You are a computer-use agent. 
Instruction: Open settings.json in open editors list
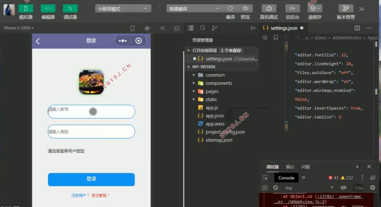(x=221, y=59)
